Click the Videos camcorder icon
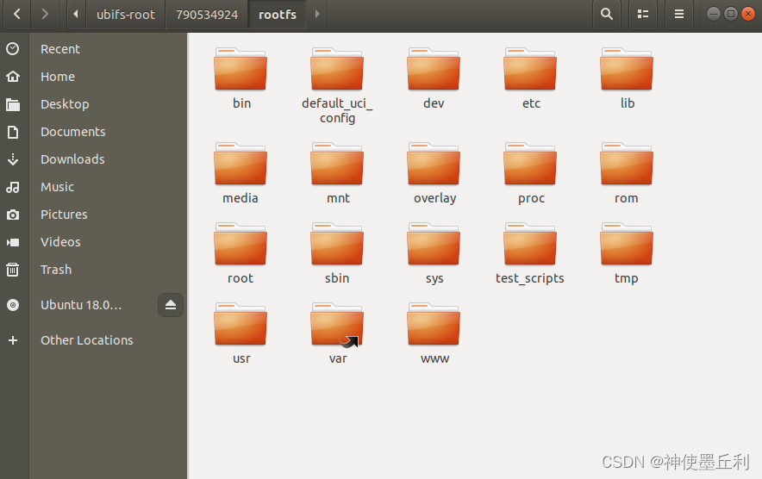Image resolution: width=762 pixels, height=479 pixels. pos(13,242)
